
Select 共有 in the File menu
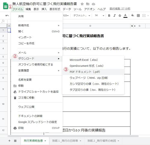coord(37,16)
